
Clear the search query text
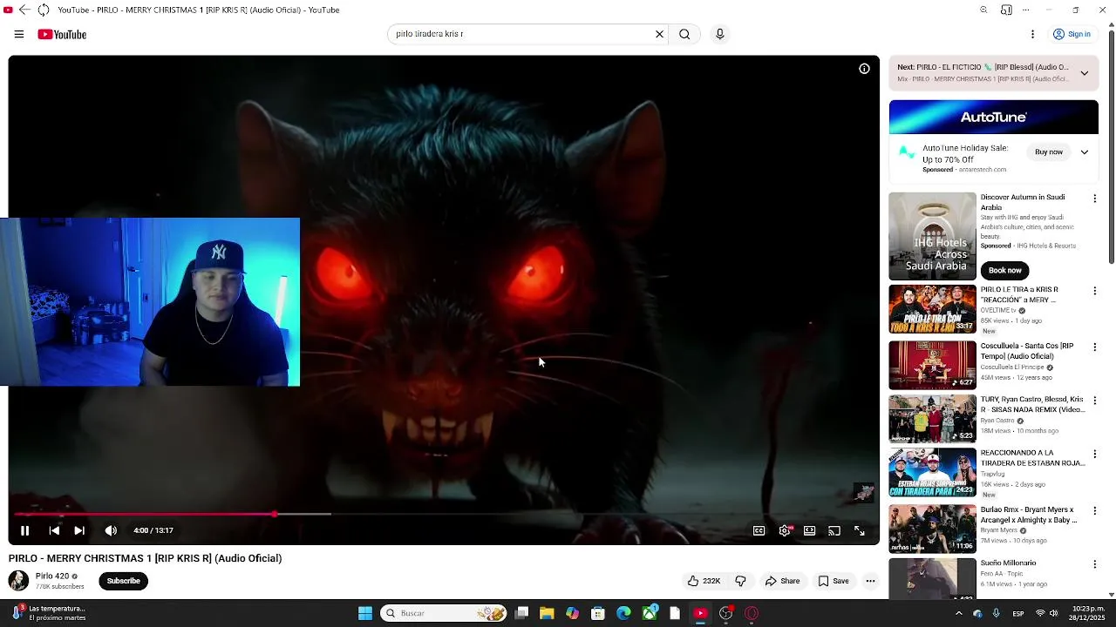click(659, 34)
